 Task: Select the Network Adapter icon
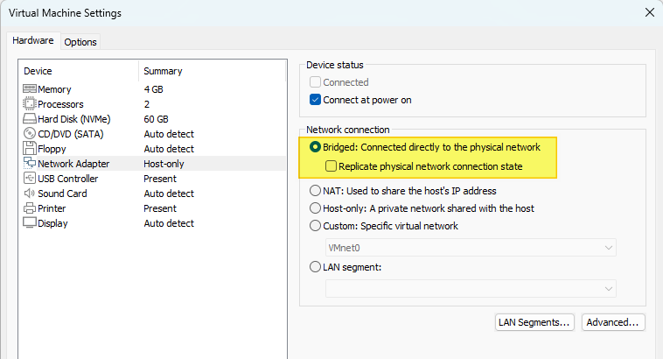click(x=29, y=163)
